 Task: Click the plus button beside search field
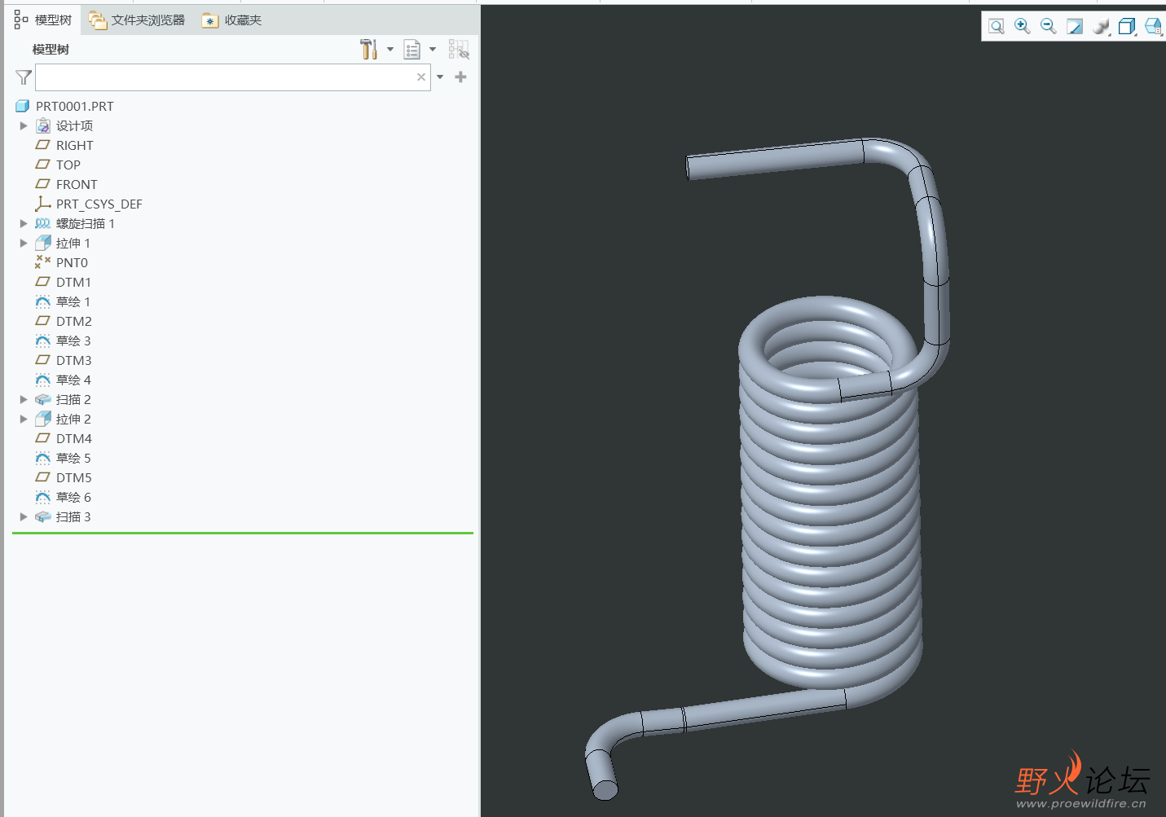460,77
